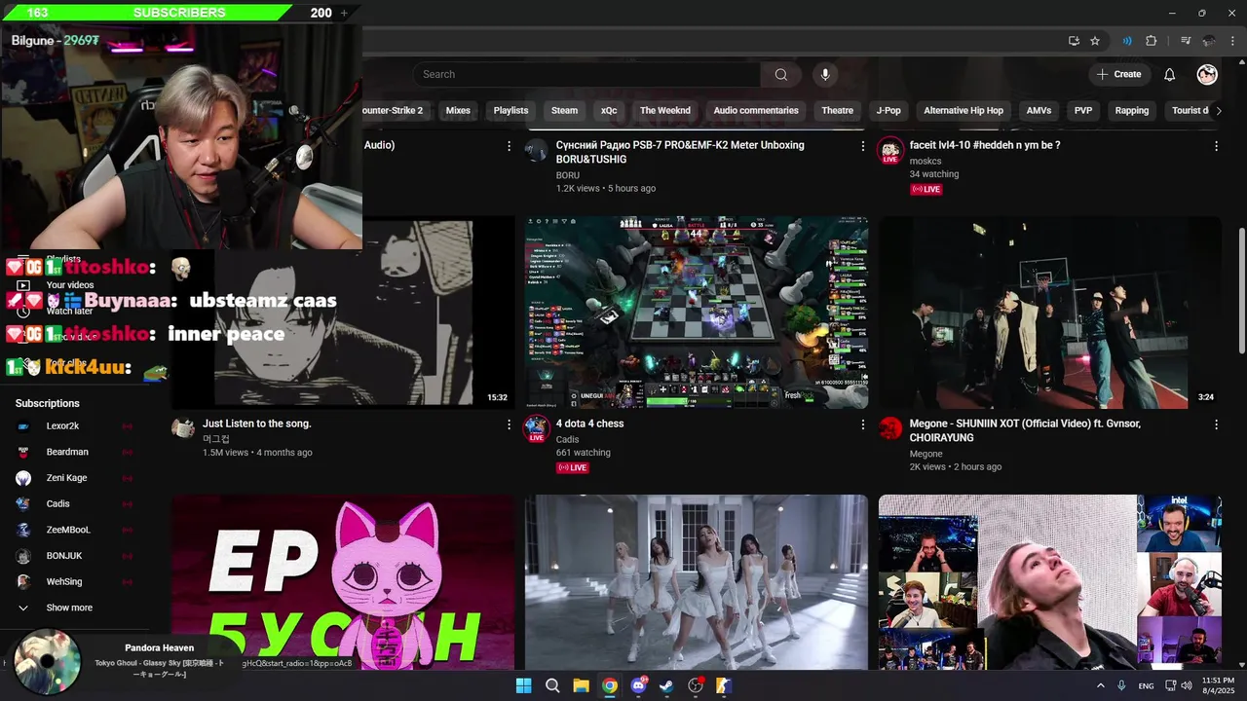
Task: Click the ENG language indicator
Action: coord(1146,685)
